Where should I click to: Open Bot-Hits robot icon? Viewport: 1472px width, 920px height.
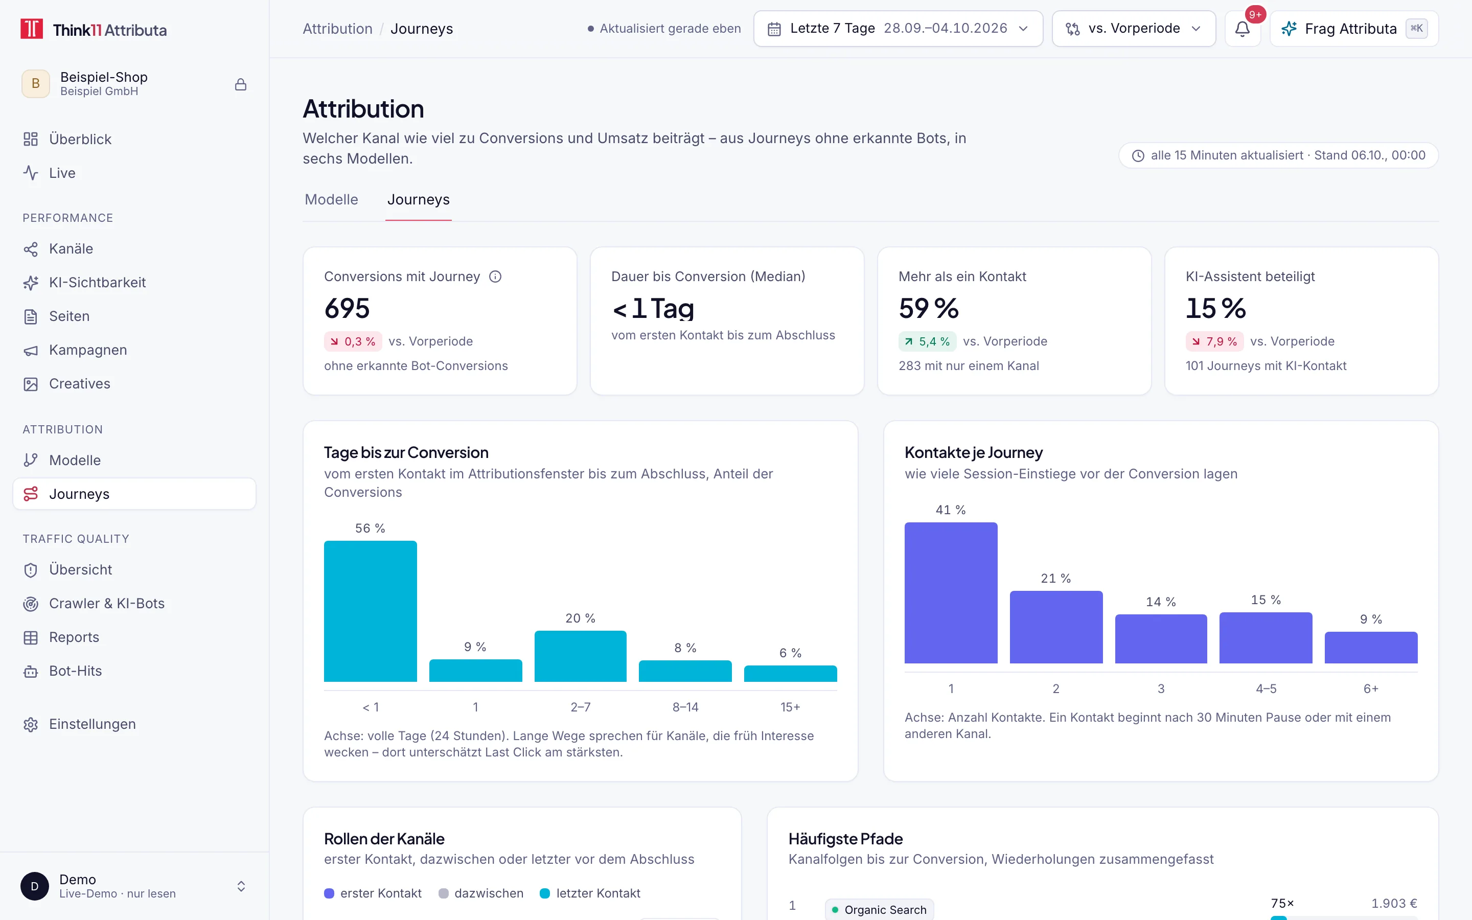[31, 671]
